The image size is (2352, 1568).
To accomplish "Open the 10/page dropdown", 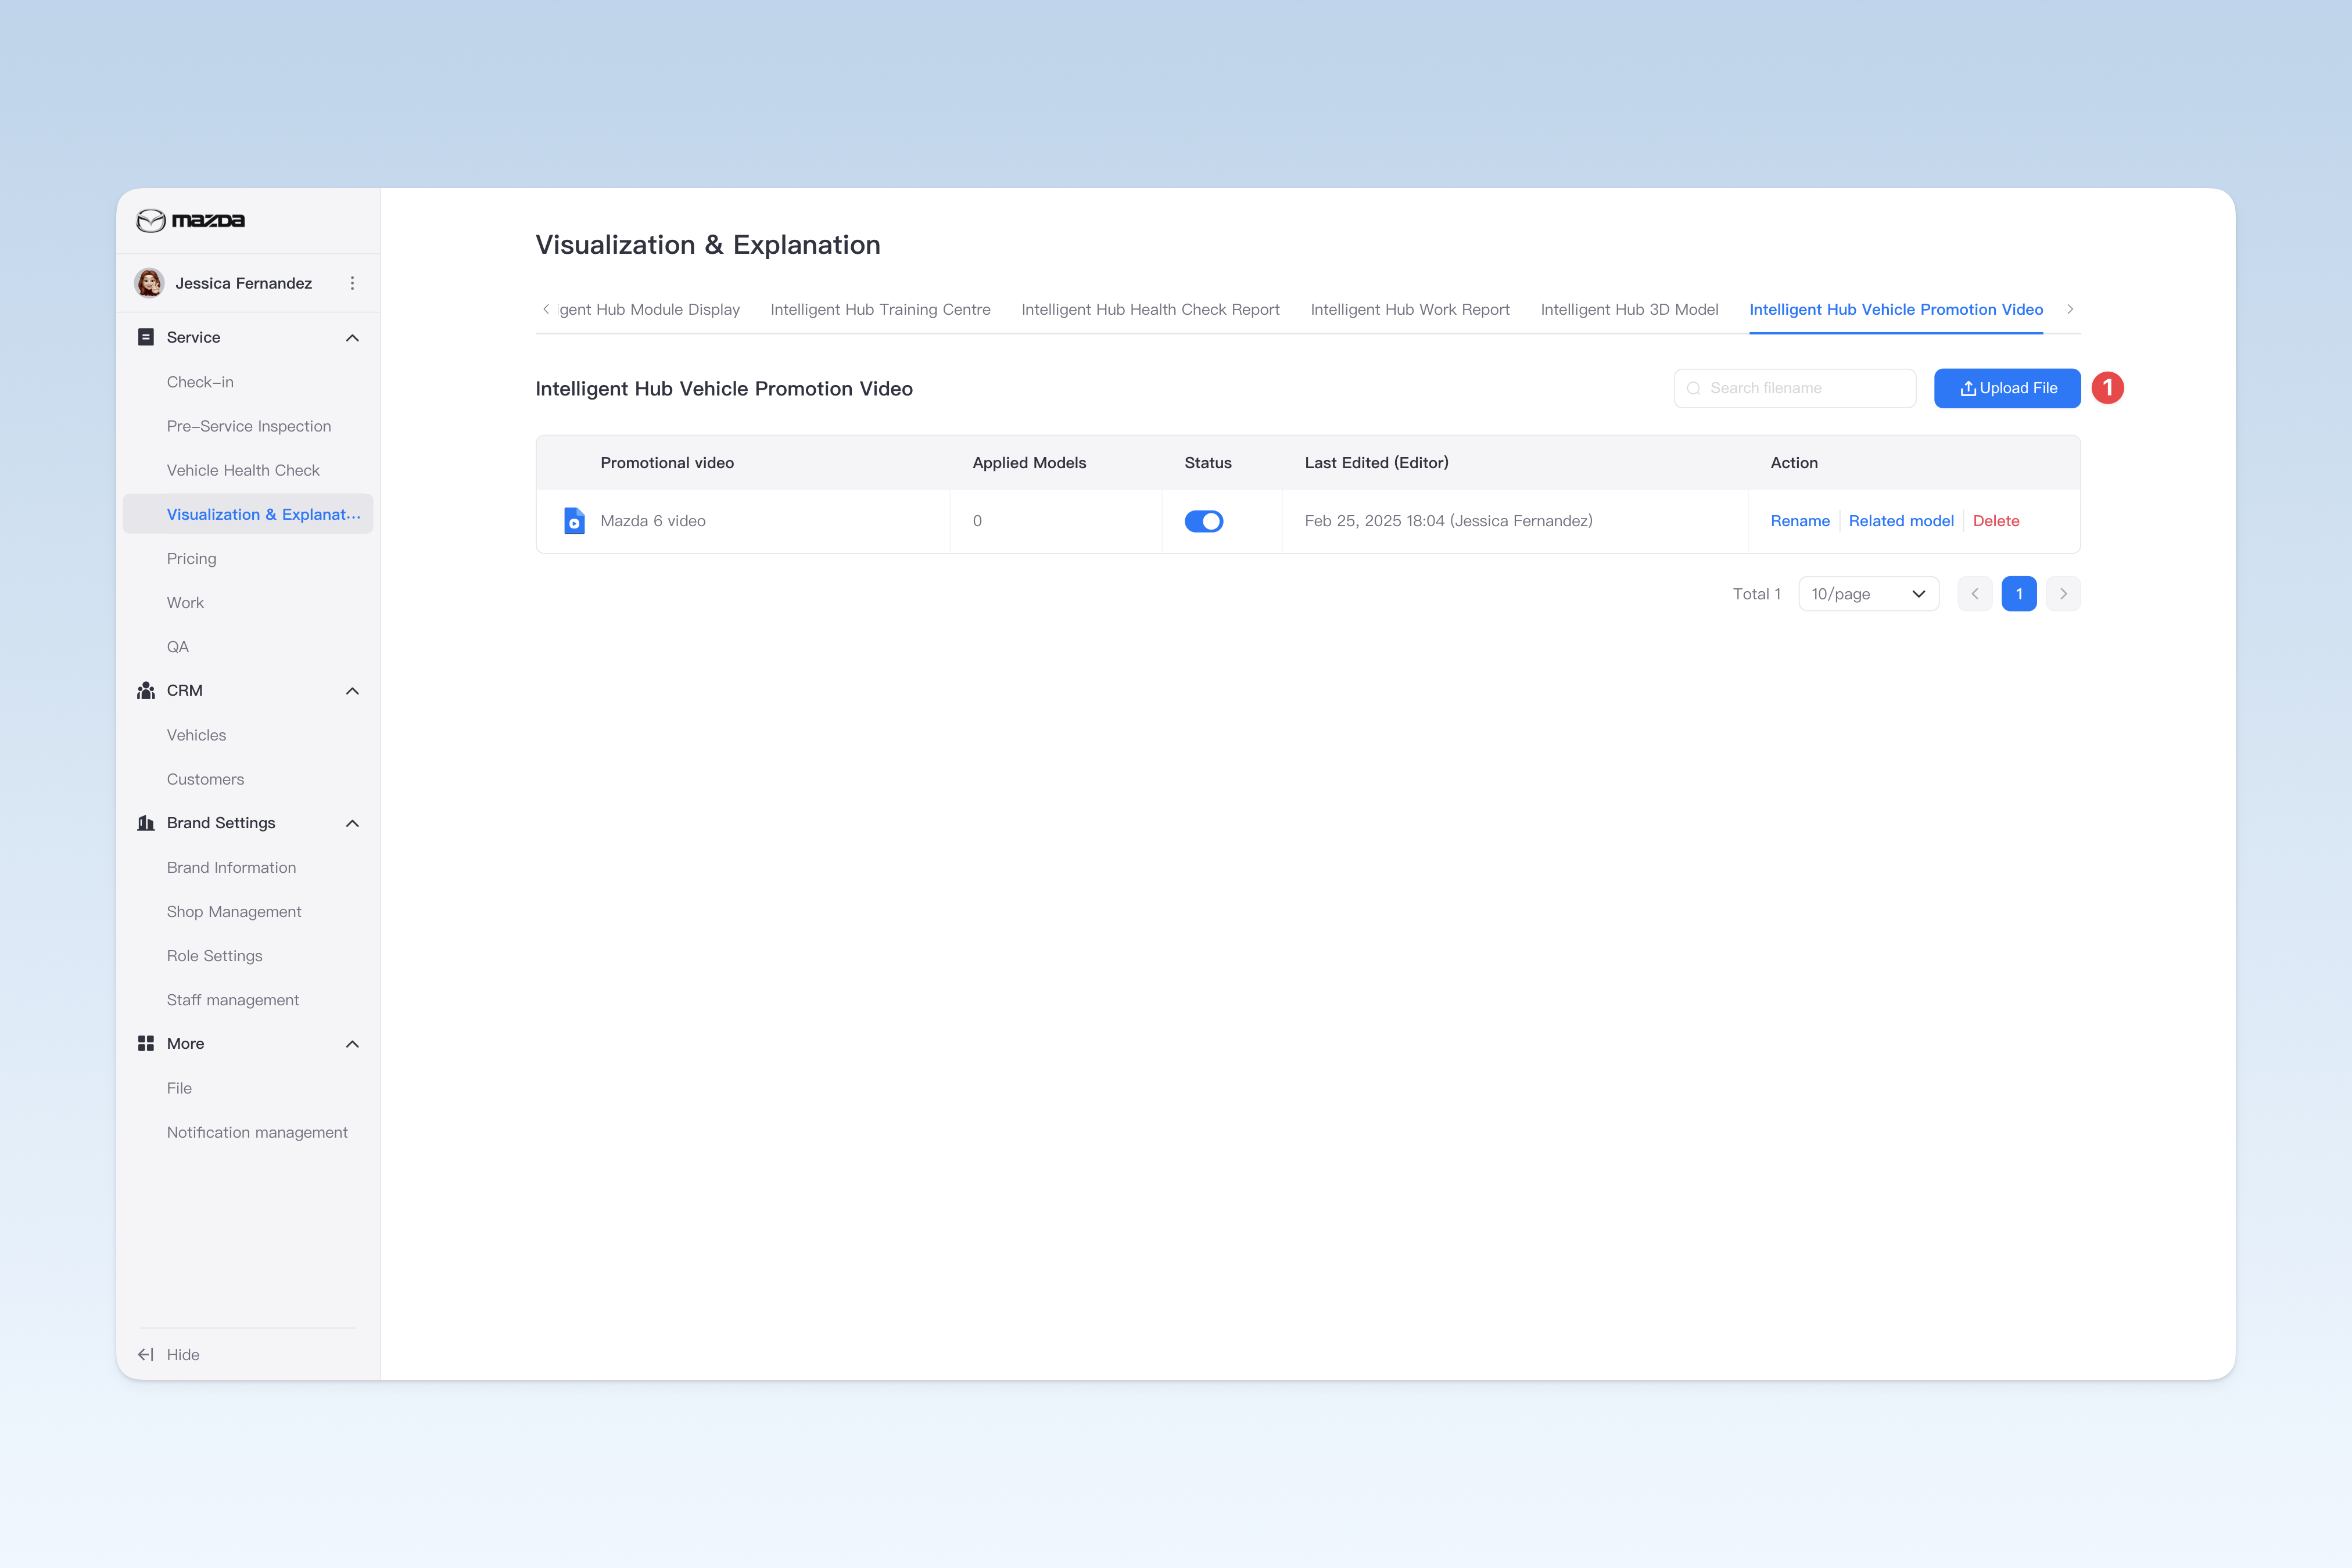I will click(x=1869, y=594).
